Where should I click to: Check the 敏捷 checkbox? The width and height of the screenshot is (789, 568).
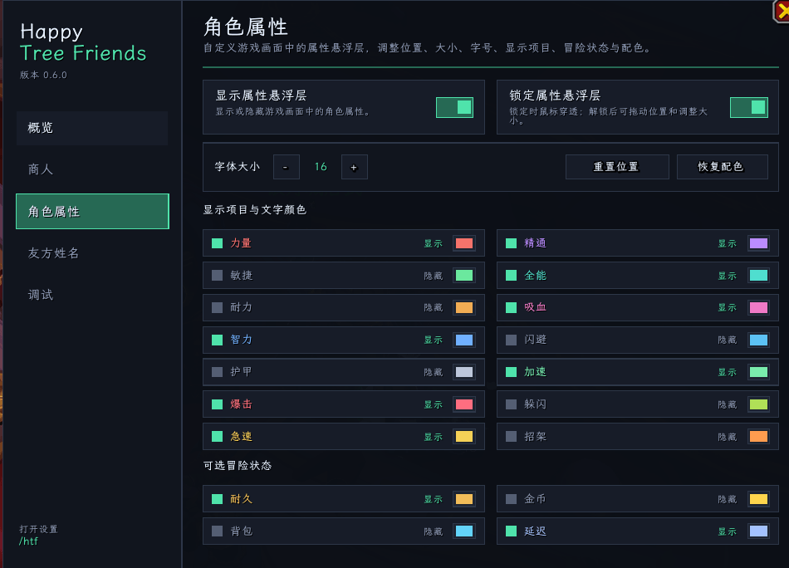(217, 275)
